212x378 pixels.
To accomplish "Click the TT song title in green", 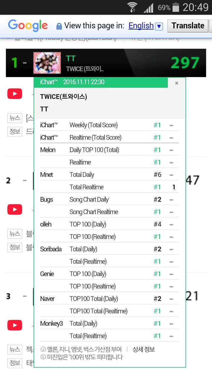I will 71,58.
